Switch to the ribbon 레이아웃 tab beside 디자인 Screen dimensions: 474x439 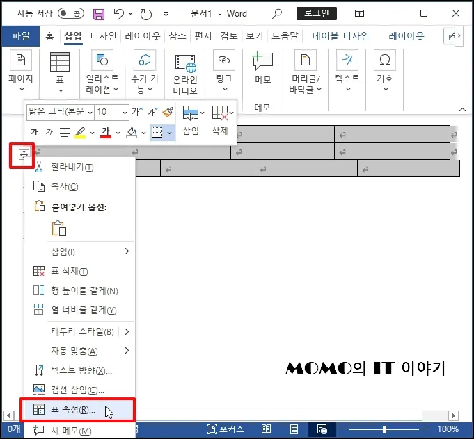[143, 36]
